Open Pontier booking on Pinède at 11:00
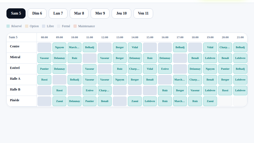 (x=90, y=101)
